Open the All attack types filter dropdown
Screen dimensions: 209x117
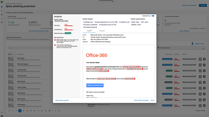click(181, 48)
